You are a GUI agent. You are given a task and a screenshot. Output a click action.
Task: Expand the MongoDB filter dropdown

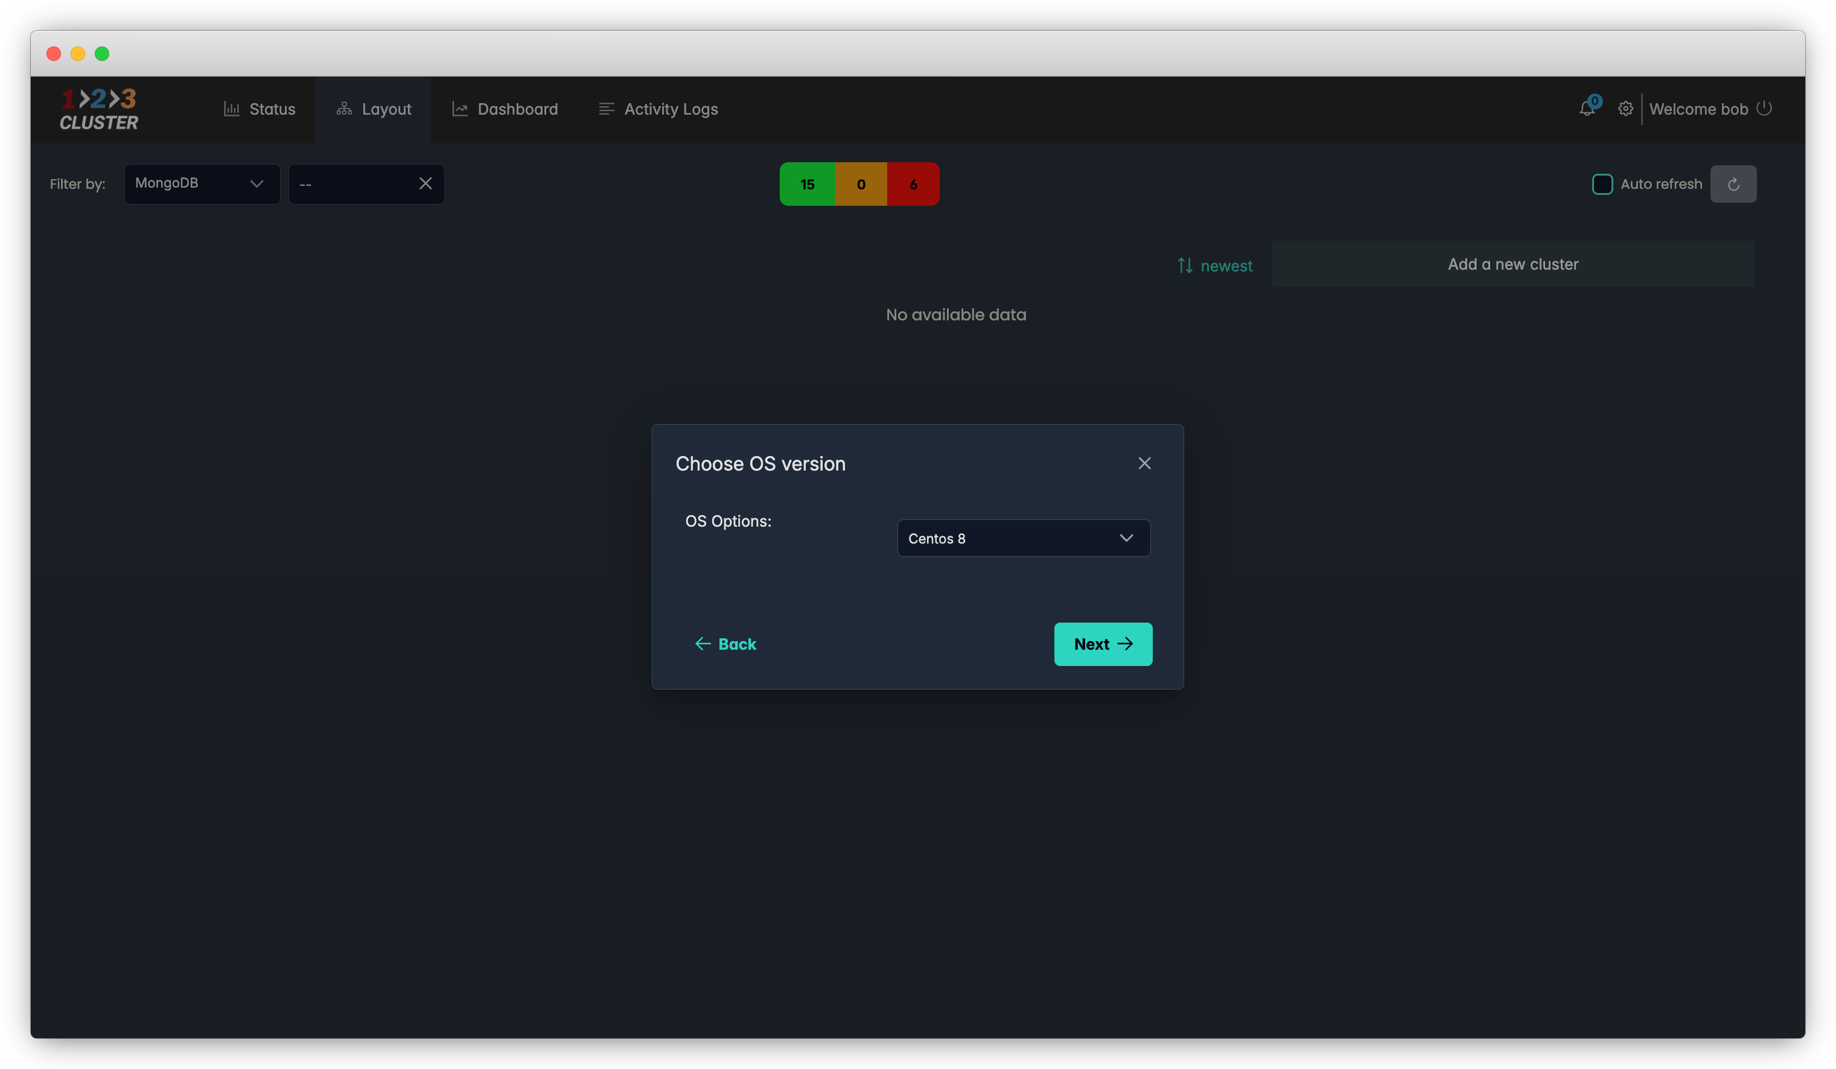click(x=202, y=183)
